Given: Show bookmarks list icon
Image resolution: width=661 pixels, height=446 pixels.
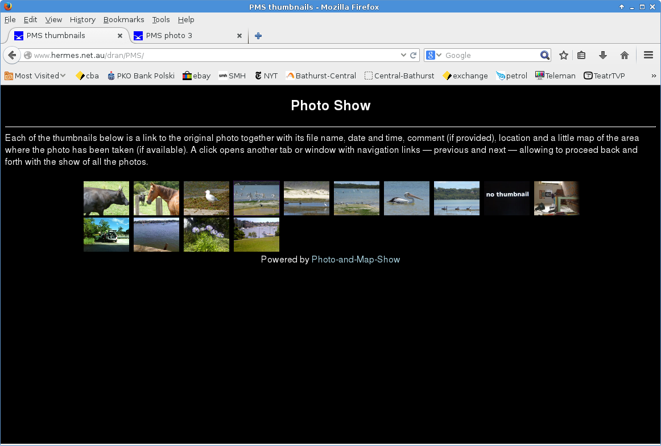Looking at the screenshot, I should tap(581, 55).
